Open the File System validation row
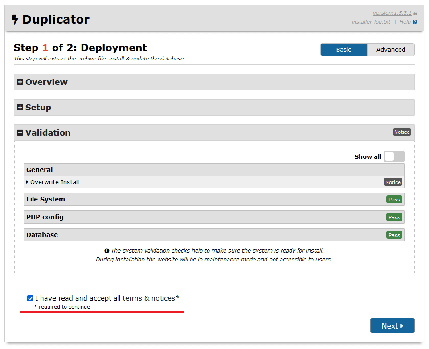Image resolution: width=429 pixels, height=349 pixels. pyautogui.click(x=214, y=199)
